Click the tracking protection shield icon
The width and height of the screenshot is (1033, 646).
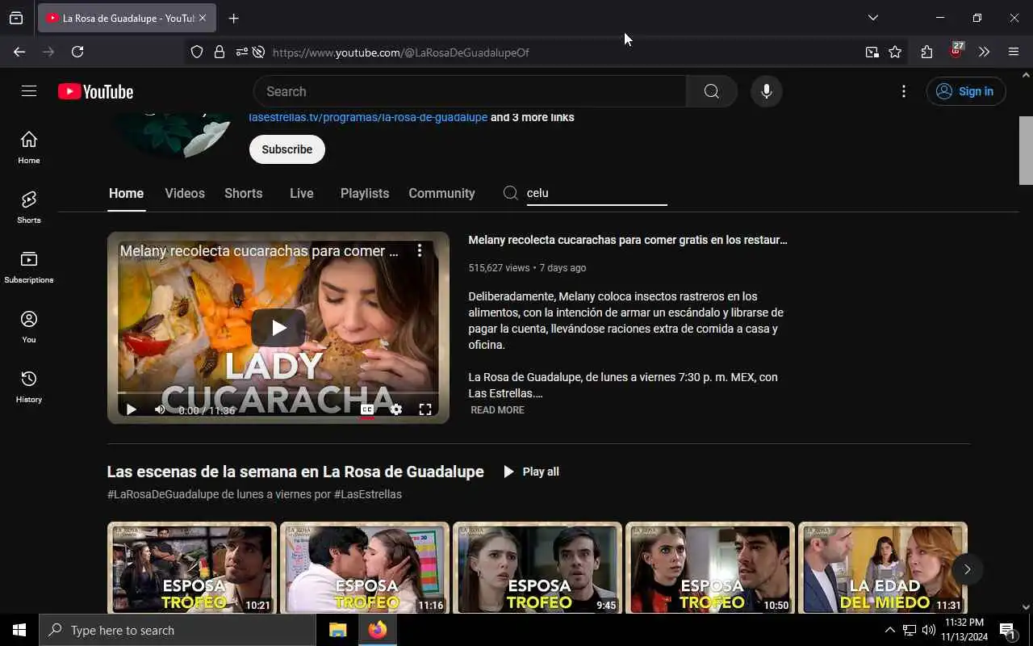tap(197, 52)
